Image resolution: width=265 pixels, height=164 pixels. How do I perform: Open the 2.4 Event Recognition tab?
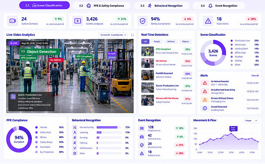coord(219,6)
